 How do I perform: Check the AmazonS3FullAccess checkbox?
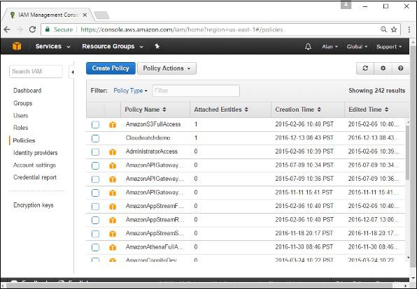(95, 124)
